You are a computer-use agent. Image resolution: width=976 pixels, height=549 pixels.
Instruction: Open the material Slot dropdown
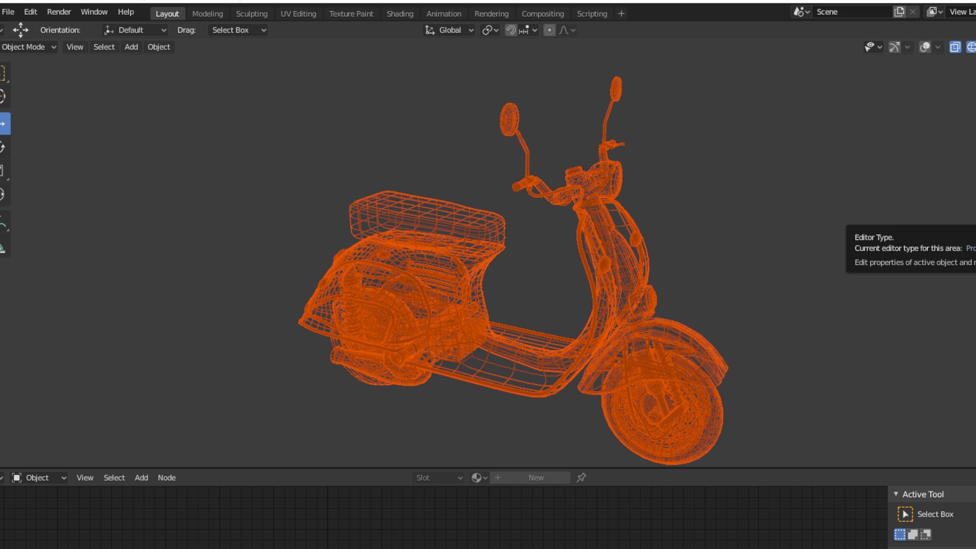439,478
